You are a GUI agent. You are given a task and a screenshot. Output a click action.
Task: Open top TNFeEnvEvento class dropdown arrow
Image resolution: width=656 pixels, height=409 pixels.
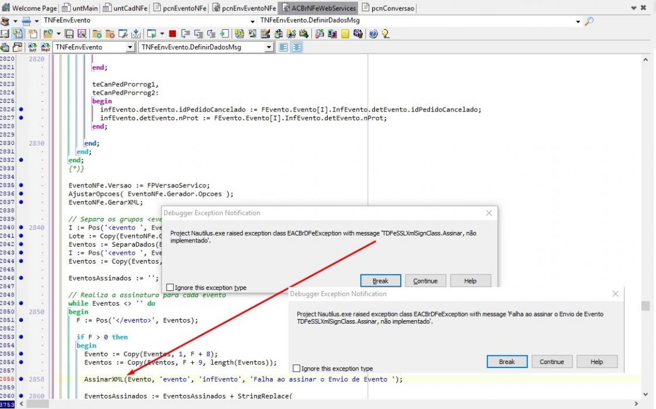[x=252, y=21]
